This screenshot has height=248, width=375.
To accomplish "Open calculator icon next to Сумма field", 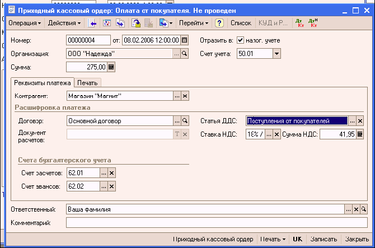I will pos(111,67).
